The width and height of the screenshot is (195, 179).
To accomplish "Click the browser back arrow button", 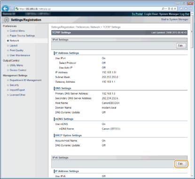I will tap(5, 8).
